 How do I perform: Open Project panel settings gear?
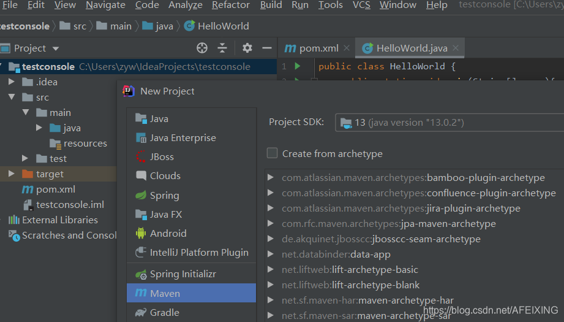[247, 48]
